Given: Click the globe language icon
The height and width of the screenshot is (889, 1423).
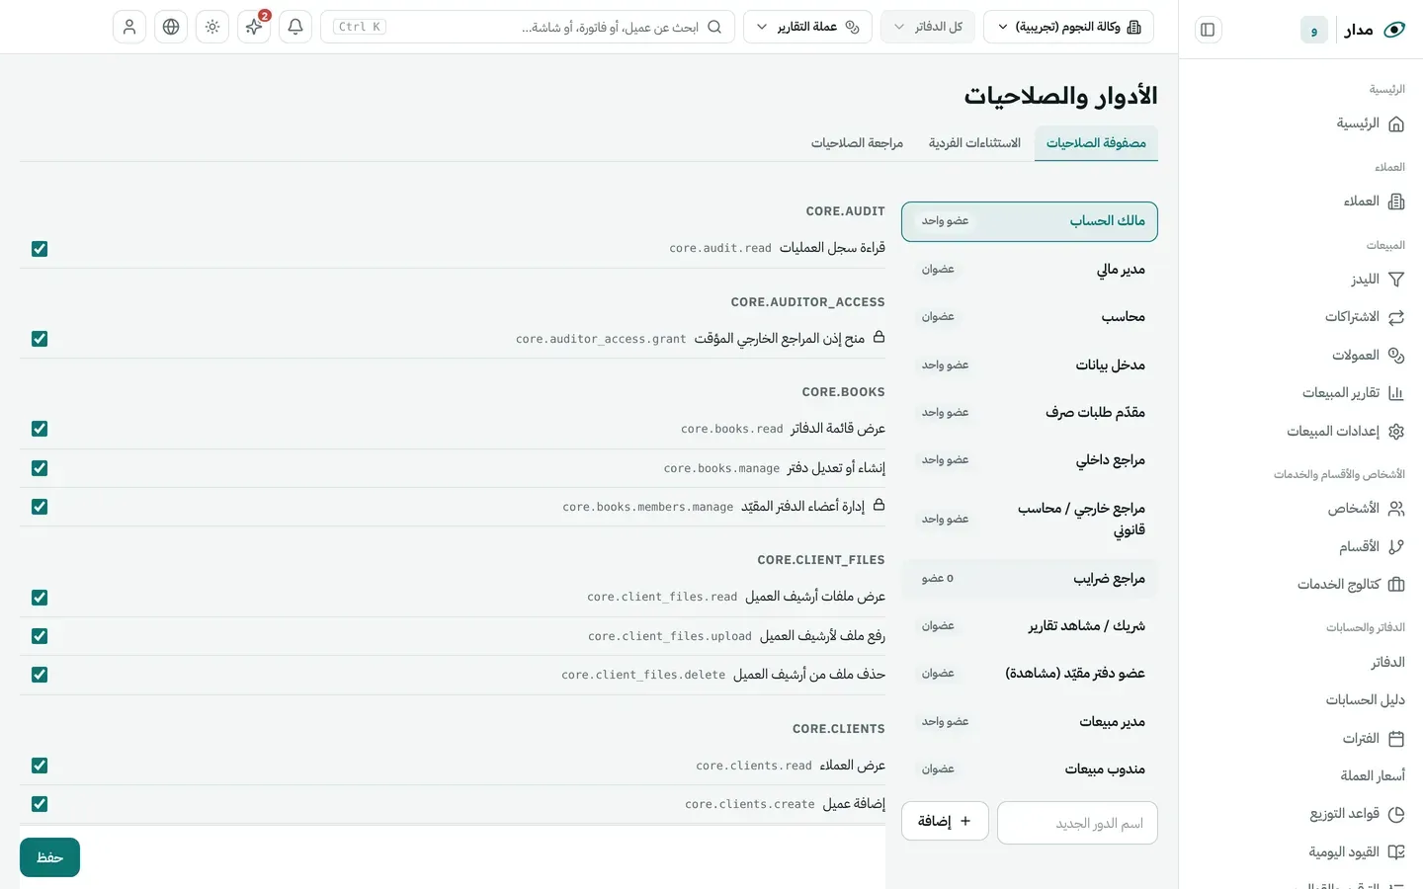Looking at the screenshot, I should (171, 27).
